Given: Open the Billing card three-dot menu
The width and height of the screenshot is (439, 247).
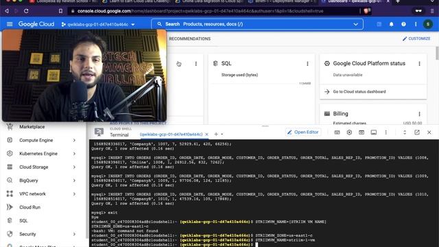Looking at the screenshot, I should [419, 114].
